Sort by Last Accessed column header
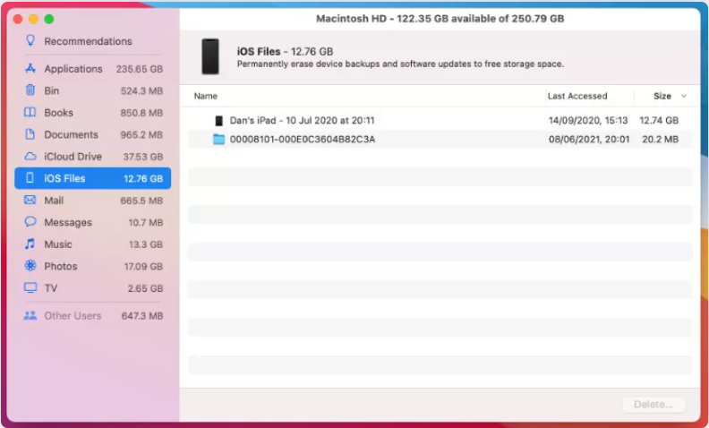The width and height of the screenshot is (709, 428). coord(577,96)
